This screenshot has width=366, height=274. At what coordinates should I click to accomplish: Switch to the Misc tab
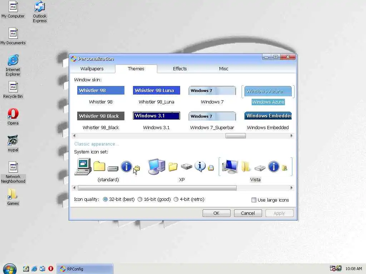224,69
